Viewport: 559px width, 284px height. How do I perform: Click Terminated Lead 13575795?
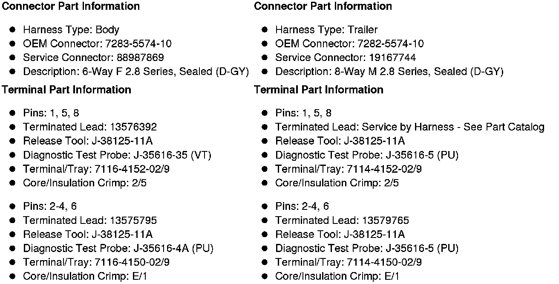click(90, 220)
